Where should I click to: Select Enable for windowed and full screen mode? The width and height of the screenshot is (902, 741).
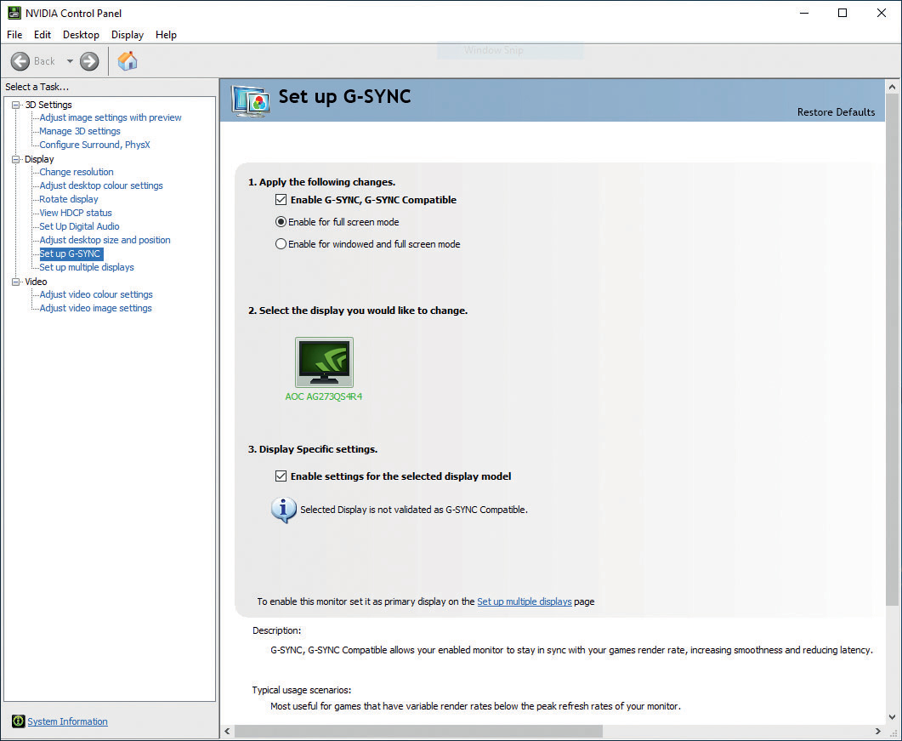pos(281,244)
